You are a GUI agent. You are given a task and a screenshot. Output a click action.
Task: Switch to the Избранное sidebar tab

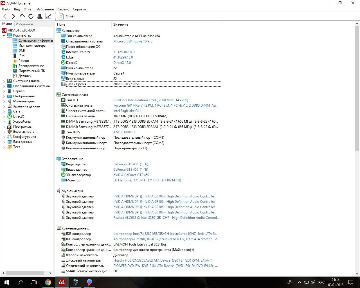(x=24, y=24)
